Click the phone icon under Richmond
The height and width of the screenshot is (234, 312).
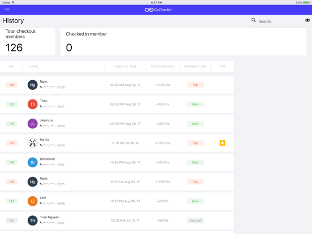[41, 164]
